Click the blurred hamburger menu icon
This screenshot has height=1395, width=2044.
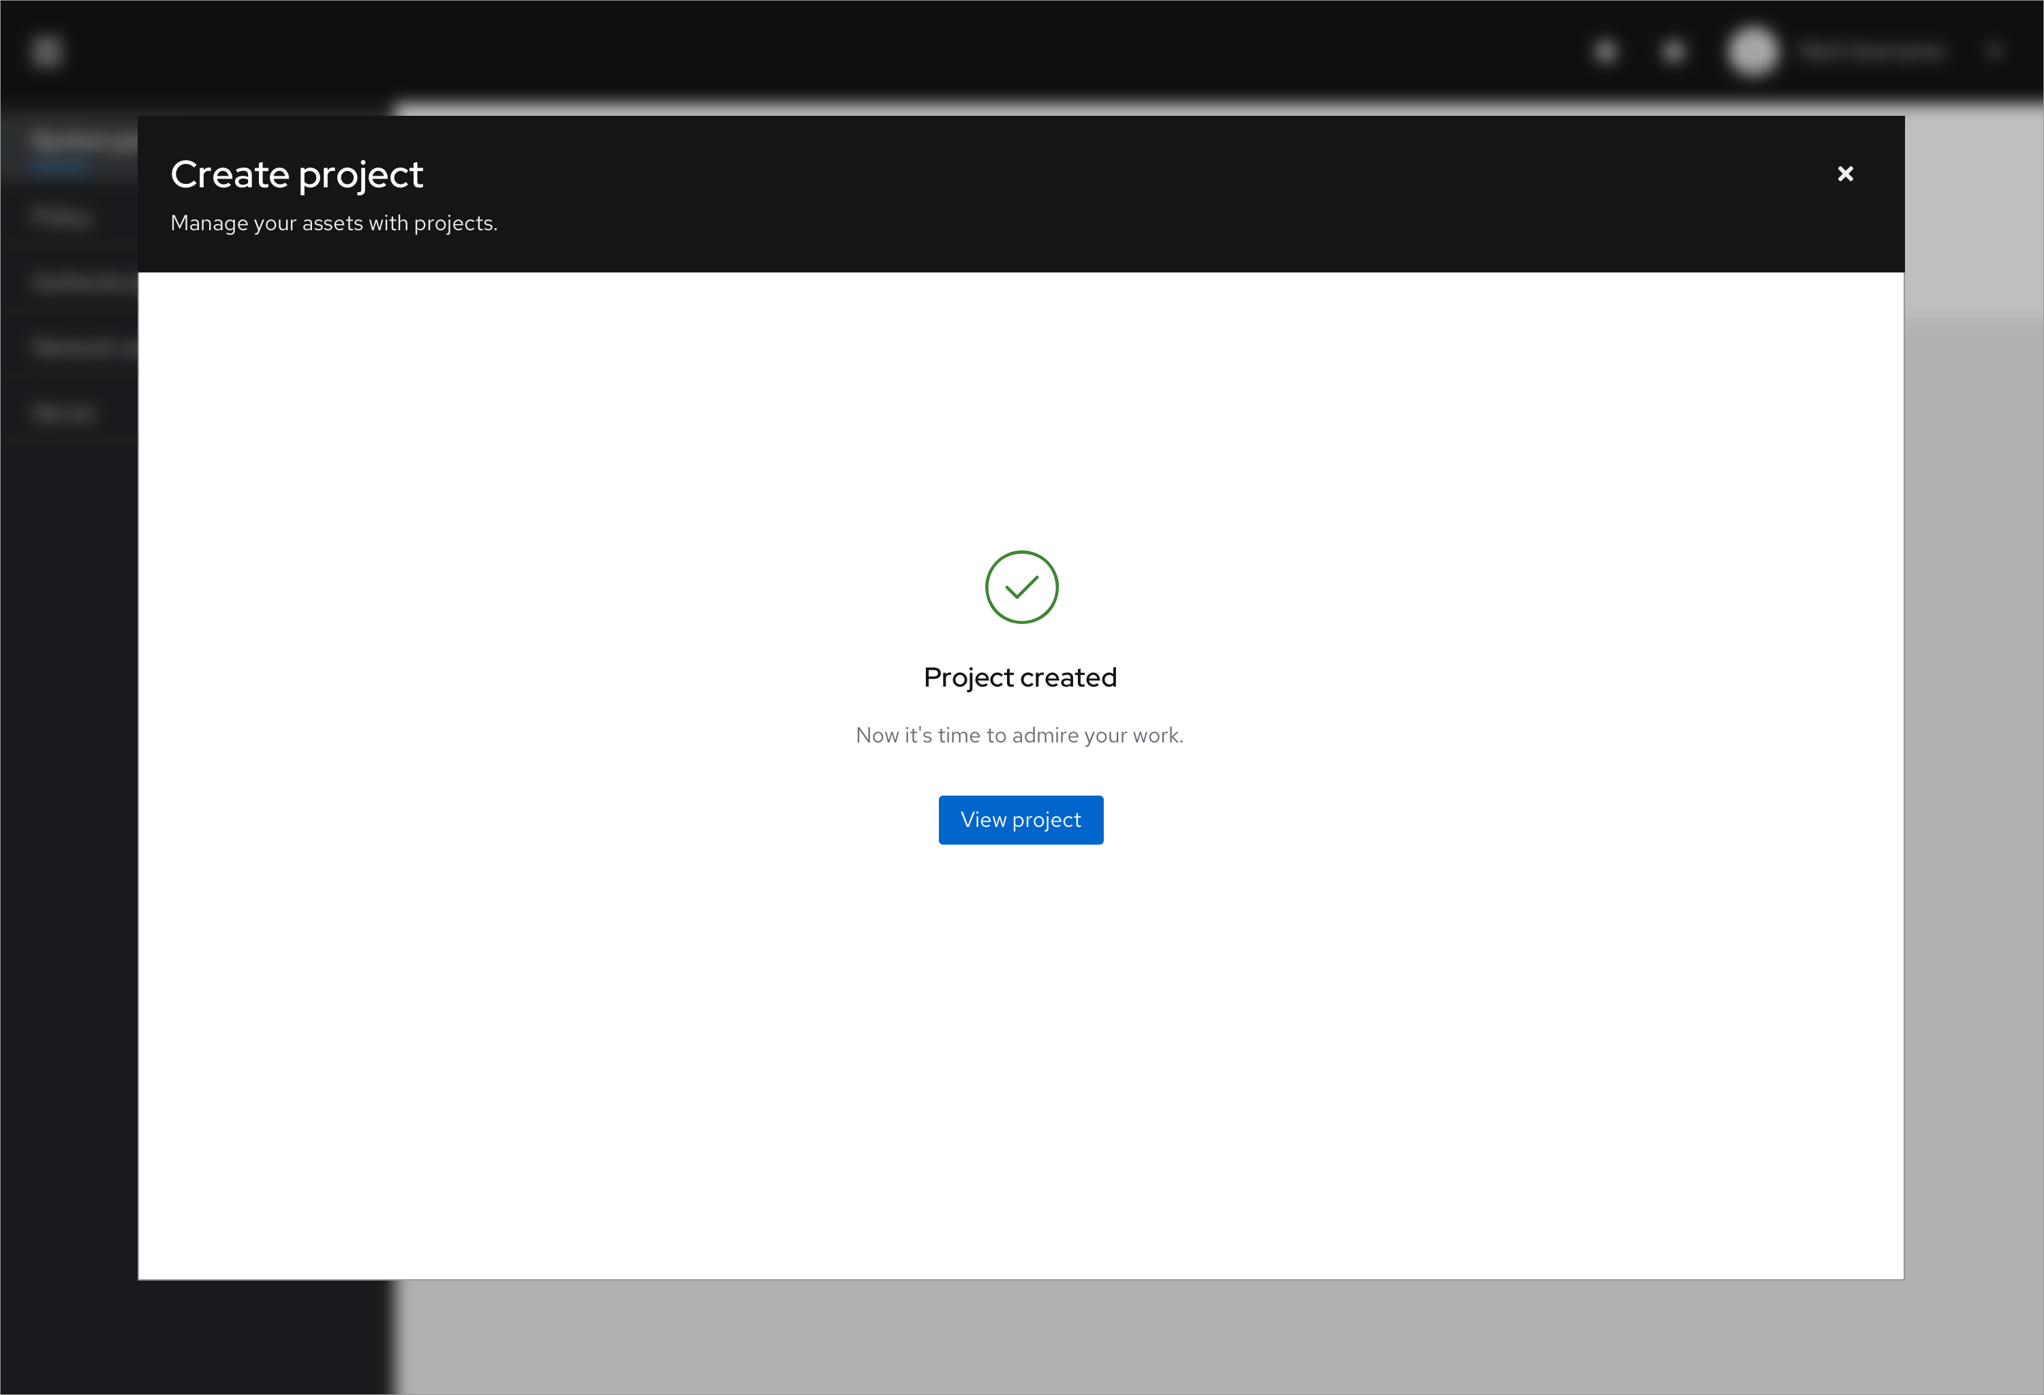pos(46,51)
